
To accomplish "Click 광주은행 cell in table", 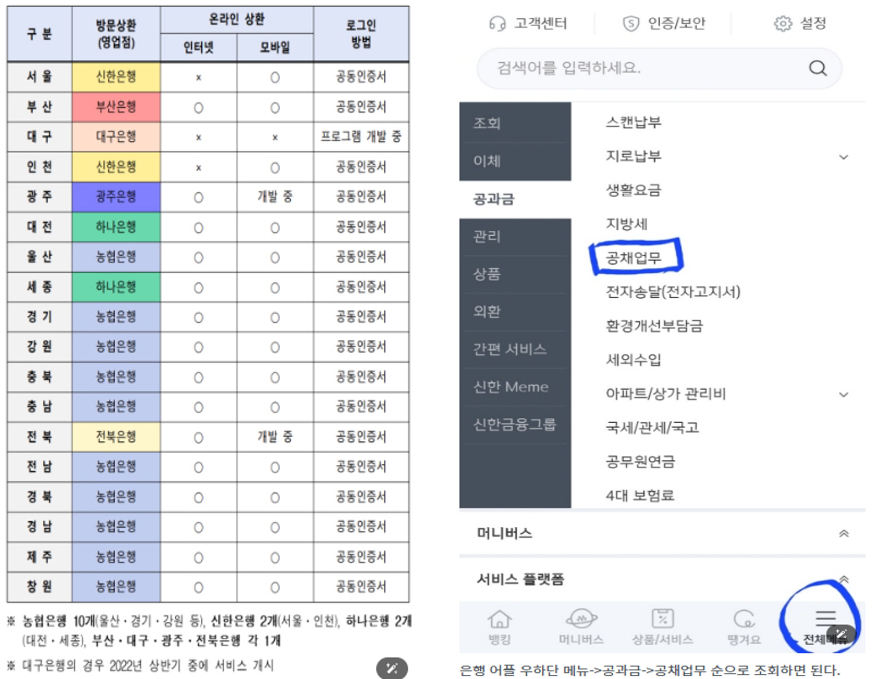I will click(116, 197).
